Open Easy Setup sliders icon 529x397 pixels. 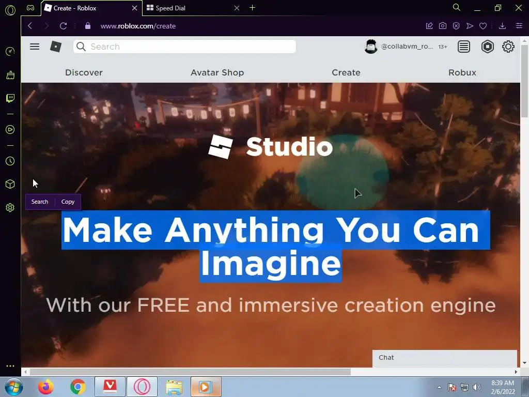click(519, 26)
